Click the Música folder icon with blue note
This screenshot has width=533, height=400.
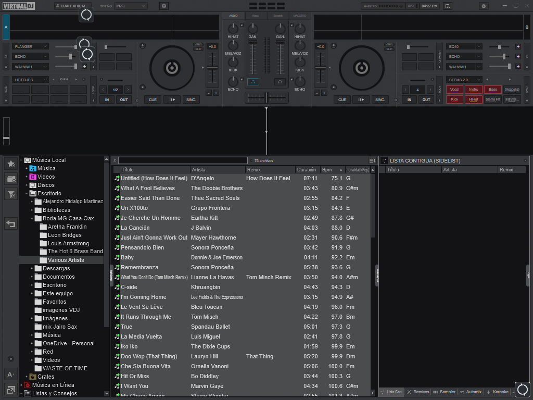click(33, 168)
